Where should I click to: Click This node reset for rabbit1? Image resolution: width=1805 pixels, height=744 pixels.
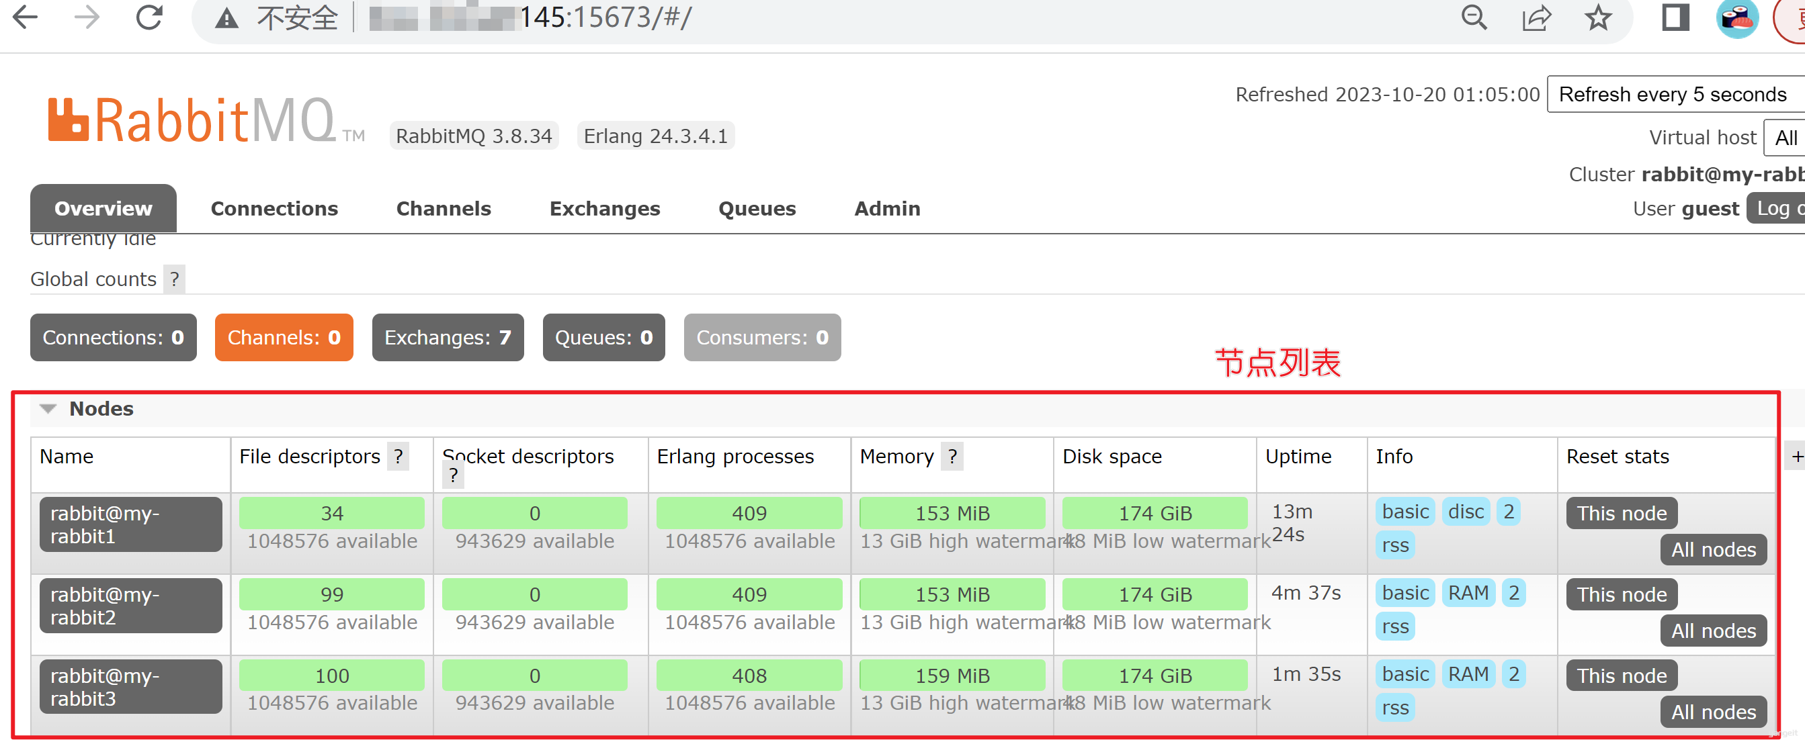tap(1622, 513)
